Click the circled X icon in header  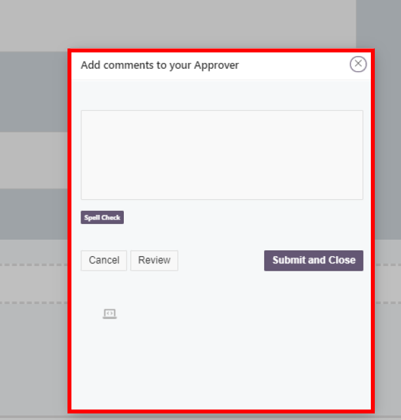[x=358, y=64]
